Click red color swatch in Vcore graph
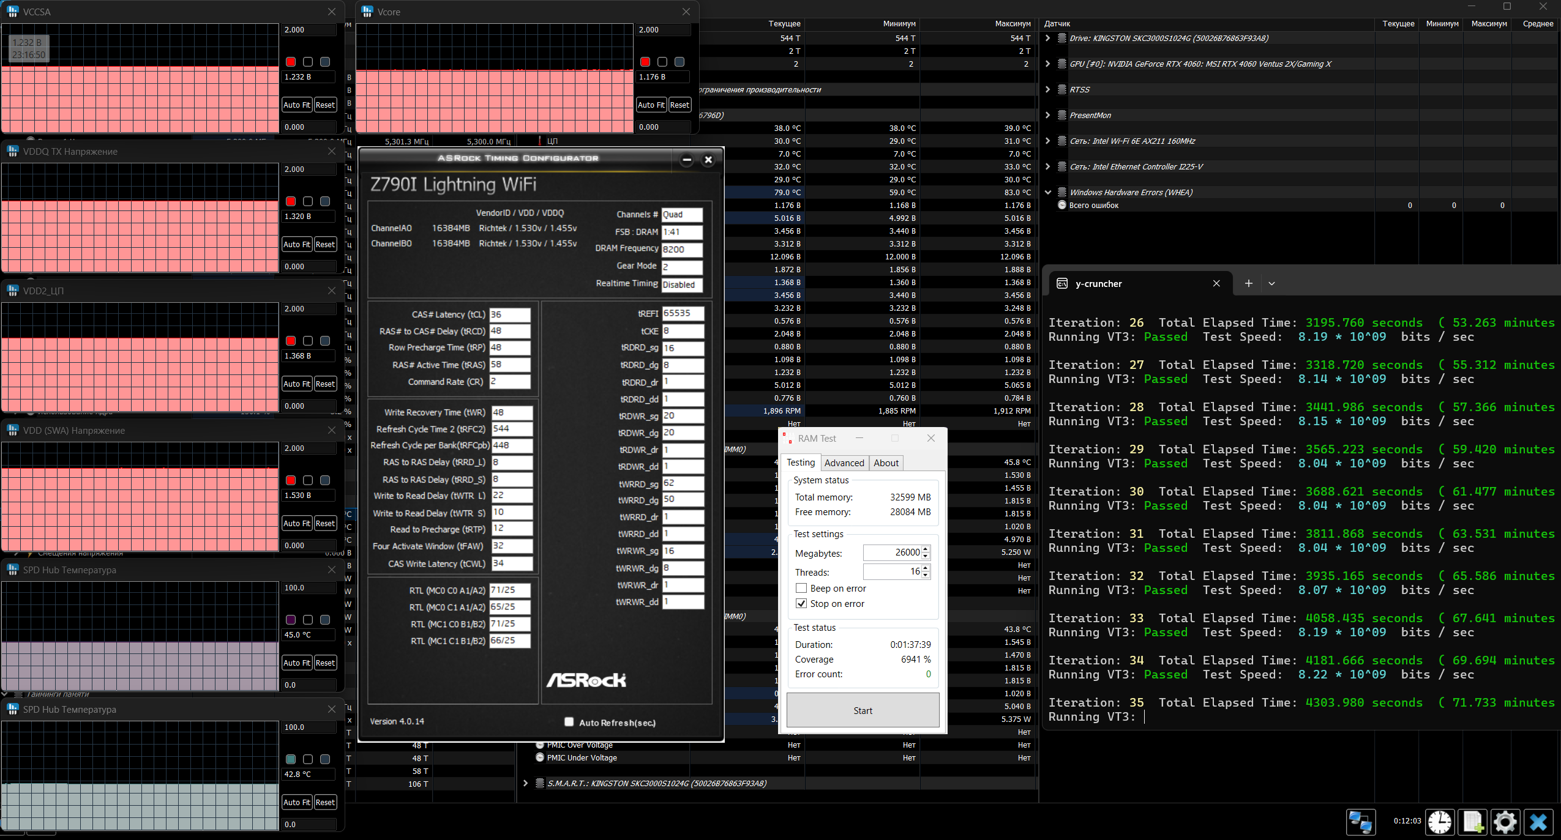Viewport: 1561px width, 840px height. [x=645, y=62]
